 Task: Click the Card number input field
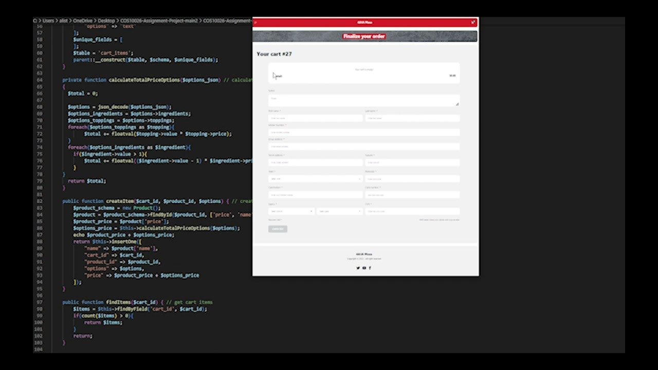[x=412, y=195]
